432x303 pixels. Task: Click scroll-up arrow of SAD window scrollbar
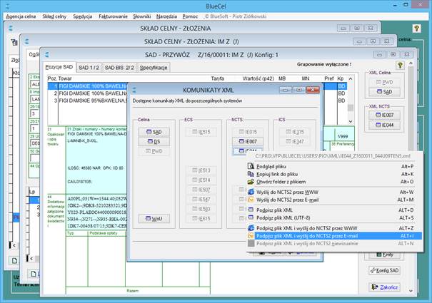411,63
